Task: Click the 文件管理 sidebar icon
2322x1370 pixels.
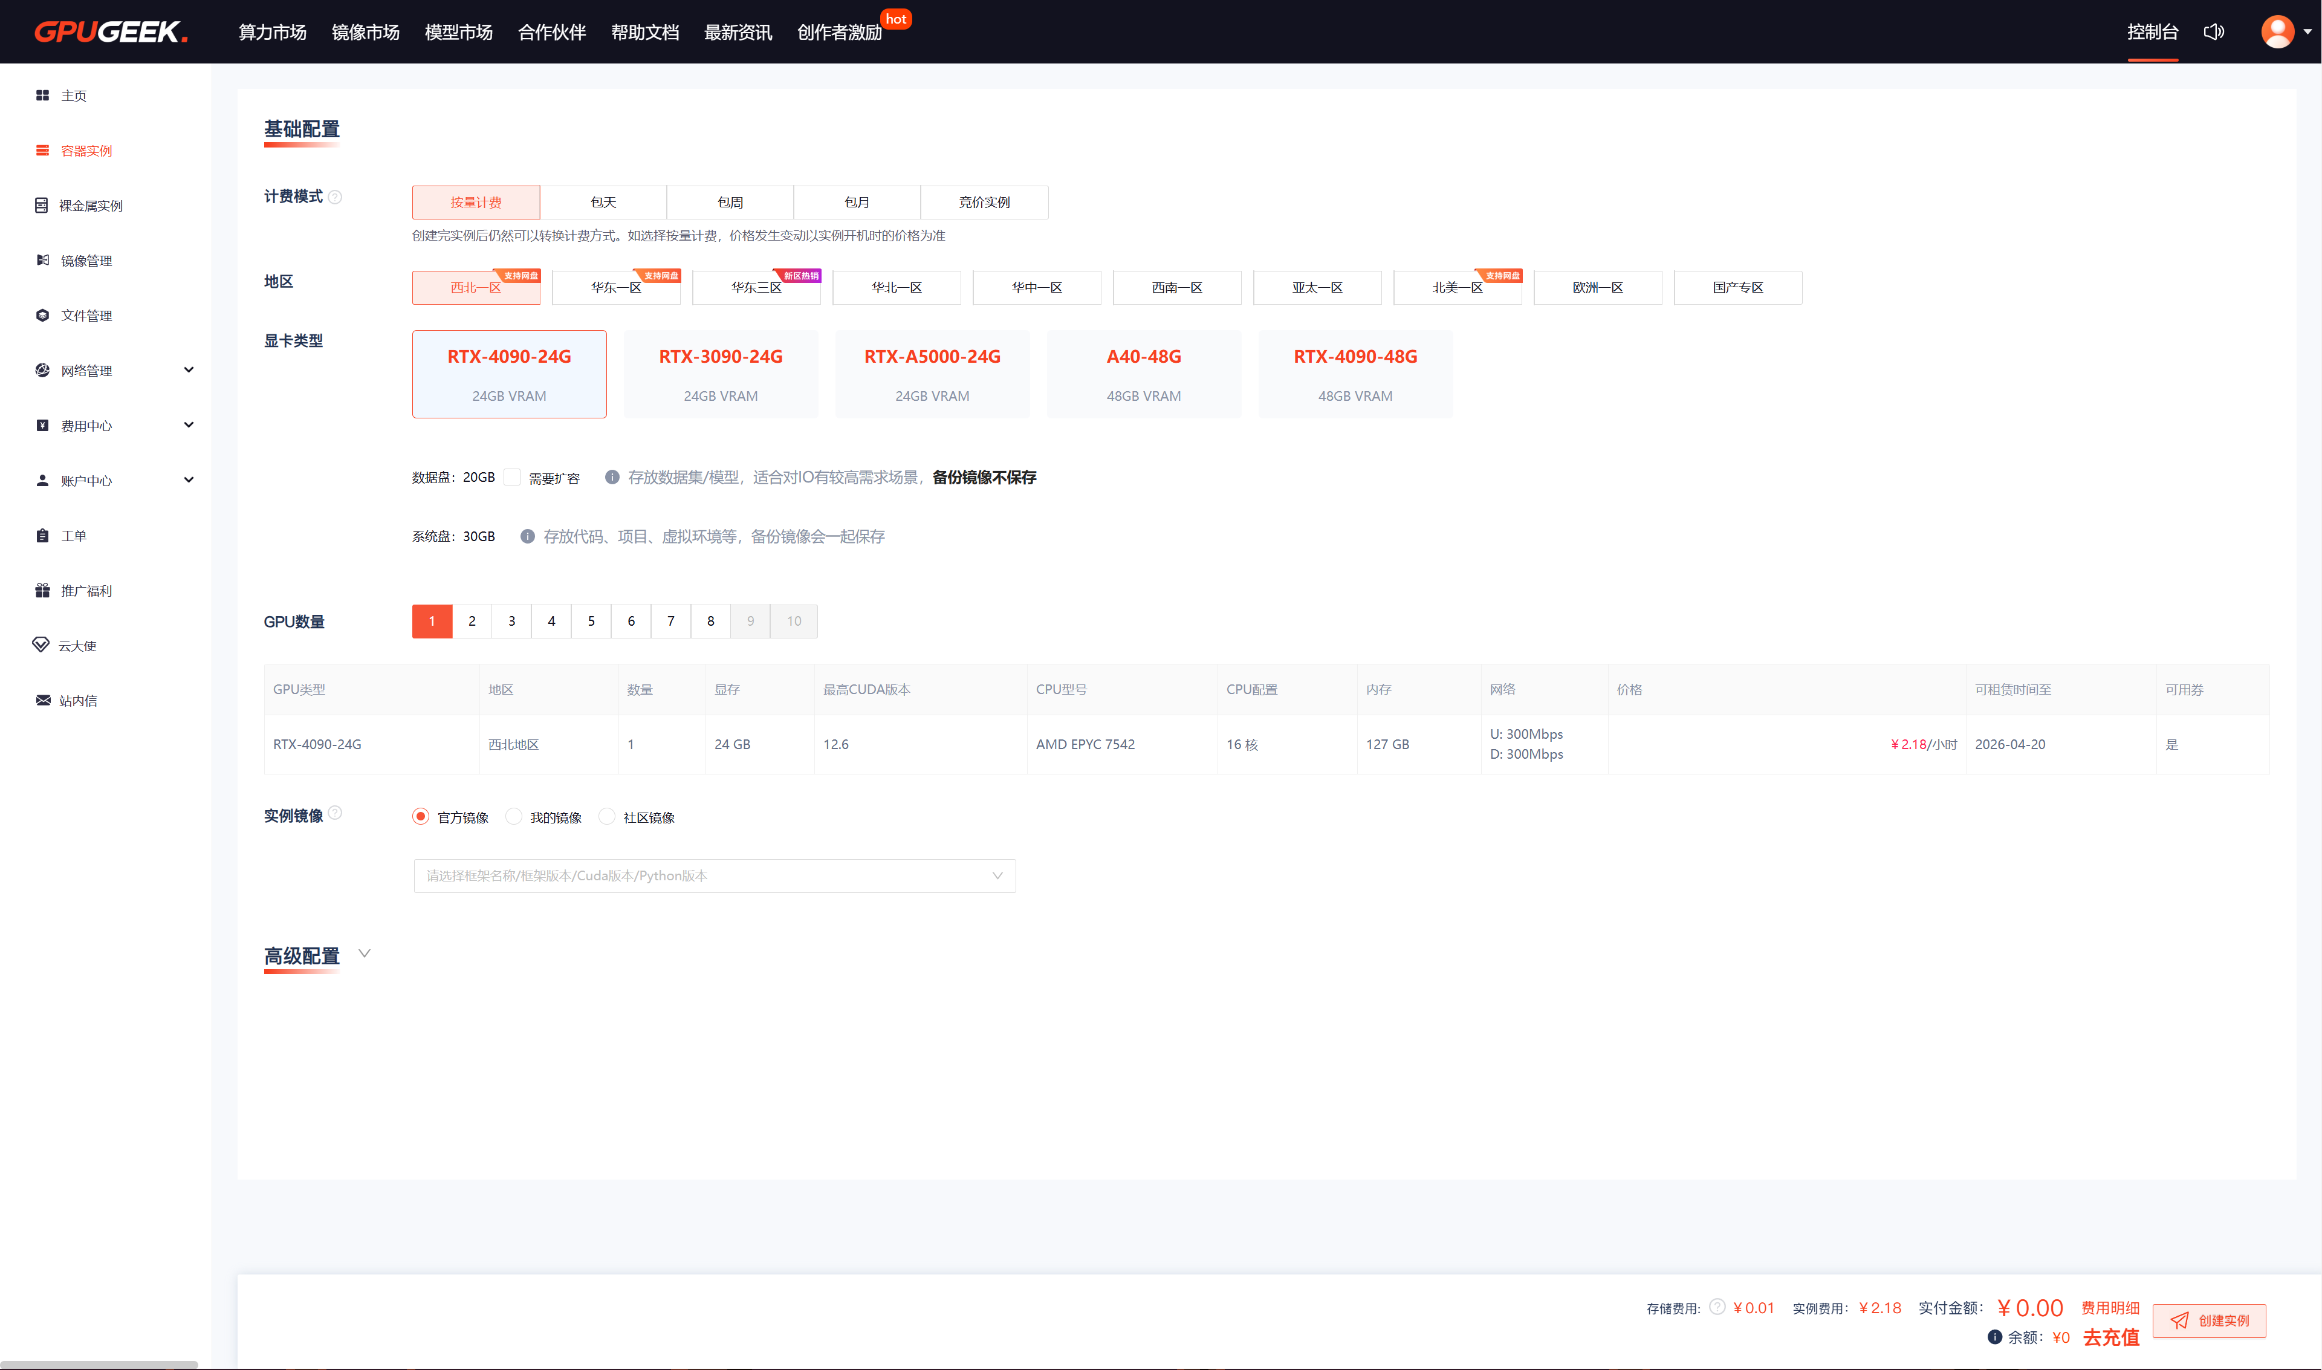Action: [42, 315]
